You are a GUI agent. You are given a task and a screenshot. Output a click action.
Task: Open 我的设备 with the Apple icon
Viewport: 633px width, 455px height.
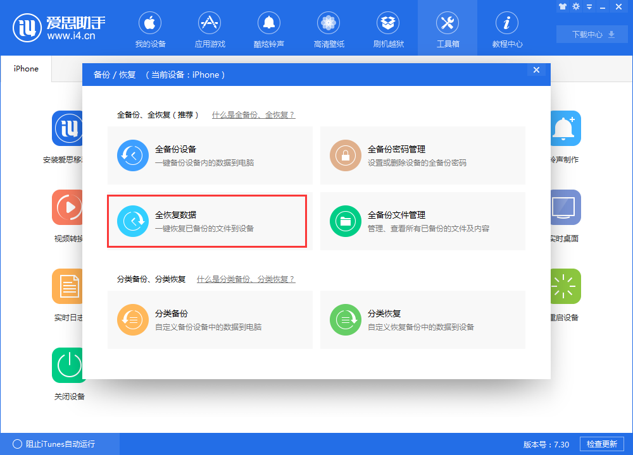pos(149,28)
